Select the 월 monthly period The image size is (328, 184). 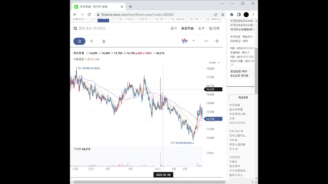click(x=104, y=41)
